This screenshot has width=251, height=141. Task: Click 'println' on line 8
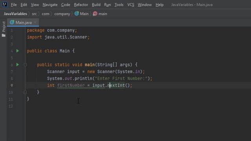point(84,78)
